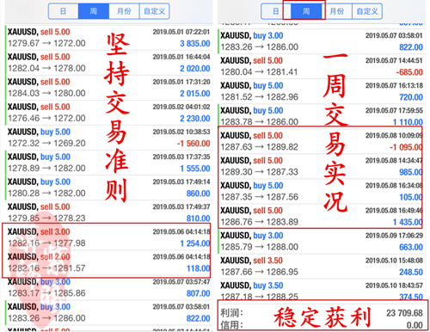The width and height of the screenshot is (430, 332).
Task: Select right panel trade with loss -685.00
Action: click(322, 66)
